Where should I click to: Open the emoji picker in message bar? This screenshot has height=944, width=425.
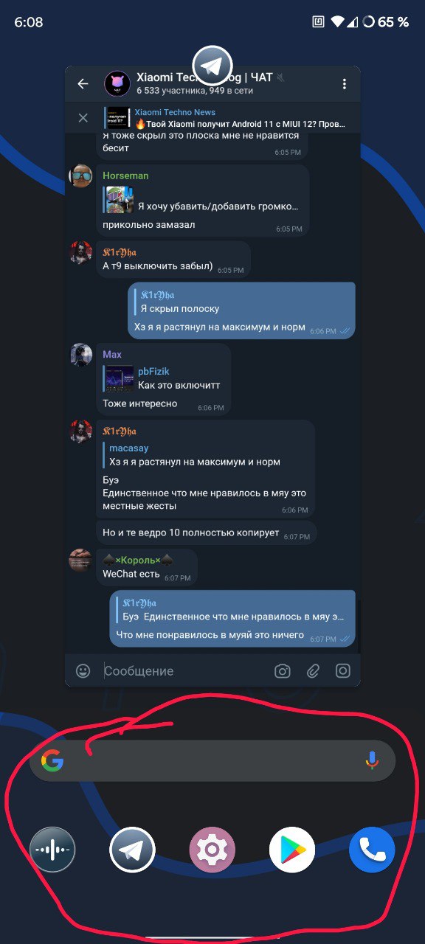[x=83, y=670]
